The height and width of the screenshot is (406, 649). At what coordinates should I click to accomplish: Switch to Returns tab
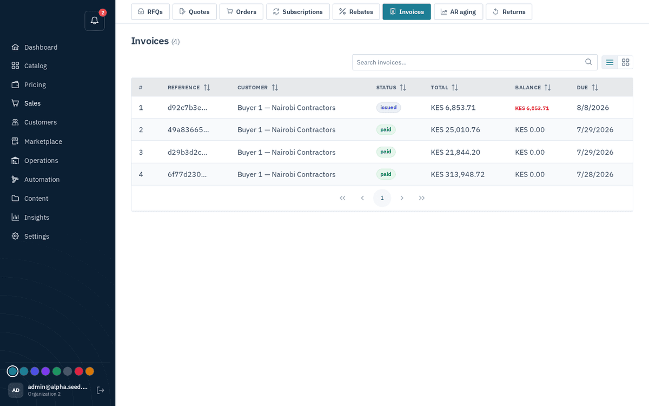coord(509,12)
